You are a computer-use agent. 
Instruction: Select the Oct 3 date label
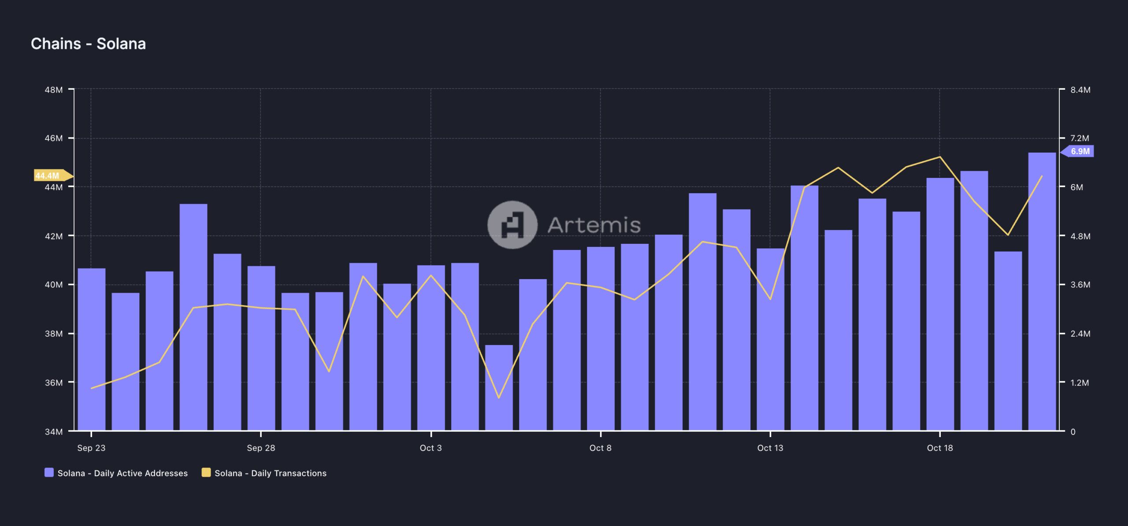(430, 448)
